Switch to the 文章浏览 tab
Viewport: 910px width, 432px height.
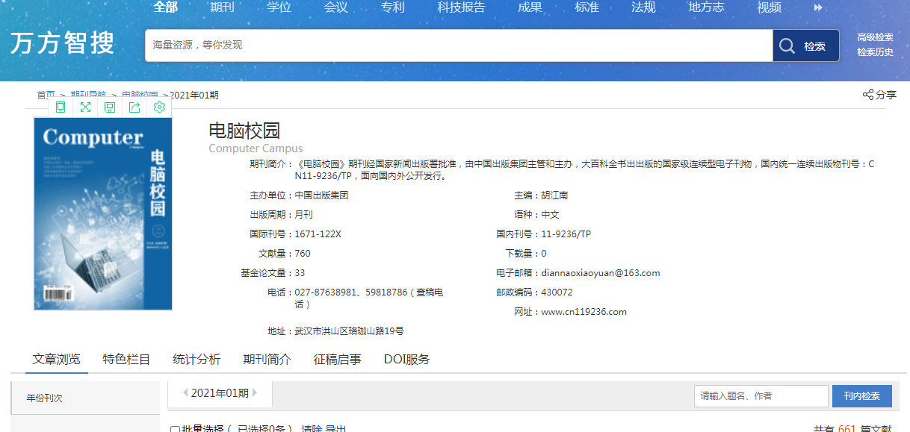tap(57, 359)
